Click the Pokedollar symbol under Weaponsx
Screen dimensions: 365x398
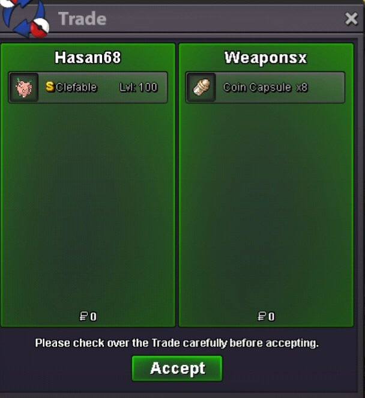(x=261, y=316)
